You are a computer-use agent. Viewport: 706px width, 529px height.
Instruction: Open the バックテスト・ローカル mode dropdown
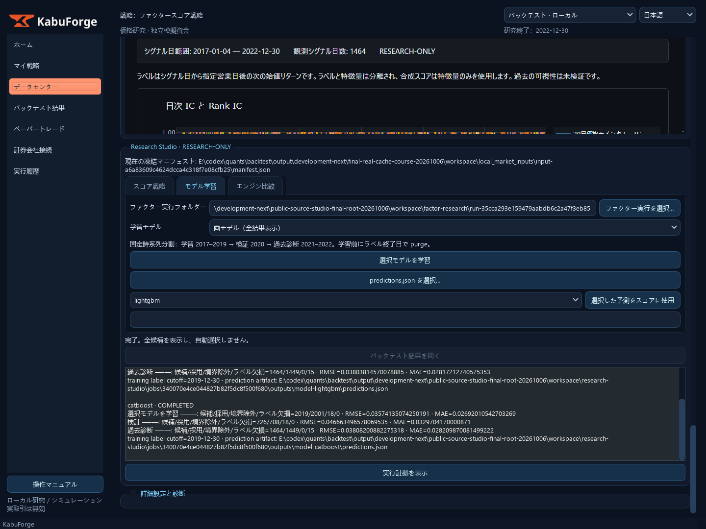pos(570,15)
